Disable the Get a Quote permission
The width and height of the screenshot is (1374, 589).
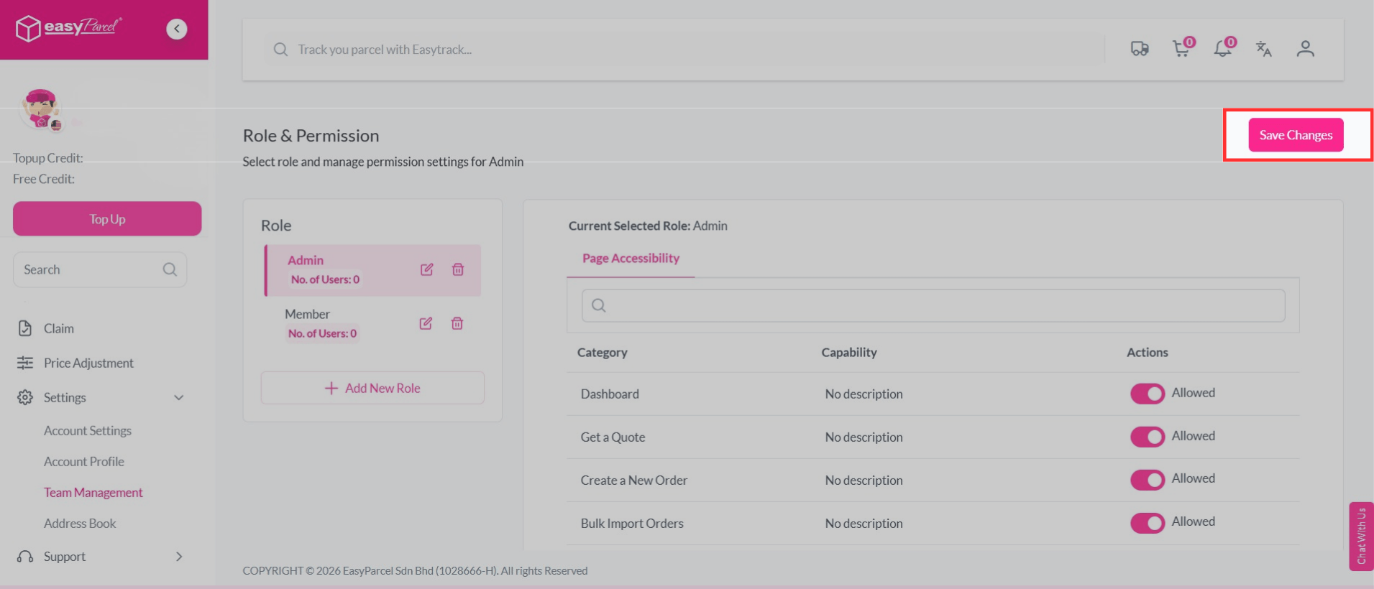(x=1147, y=437)
